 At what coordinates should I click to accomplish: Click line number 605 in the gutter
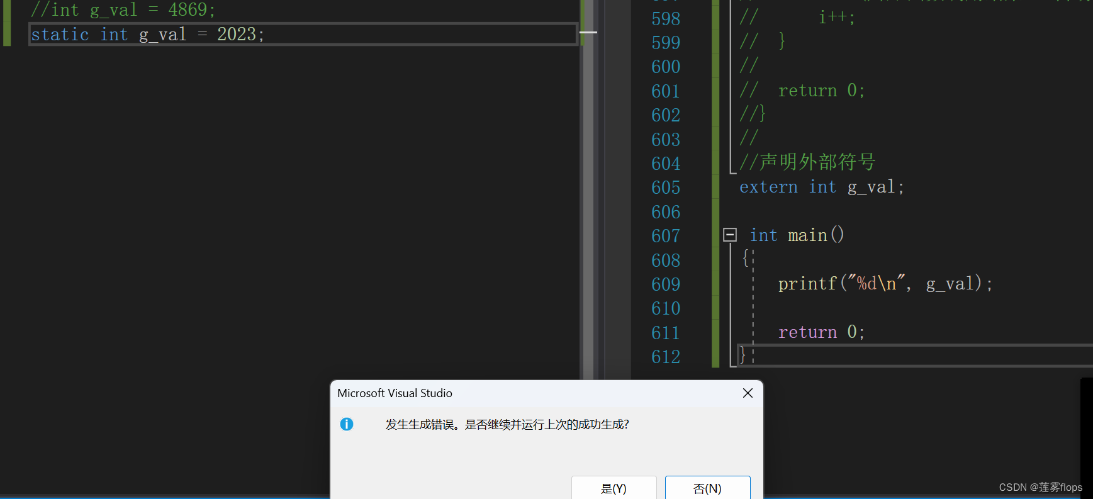tap(666, 188)
